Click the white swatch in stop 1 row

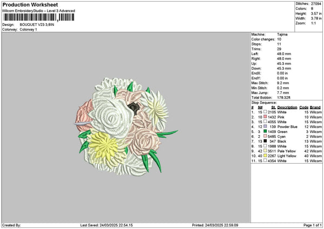(265, 112)
